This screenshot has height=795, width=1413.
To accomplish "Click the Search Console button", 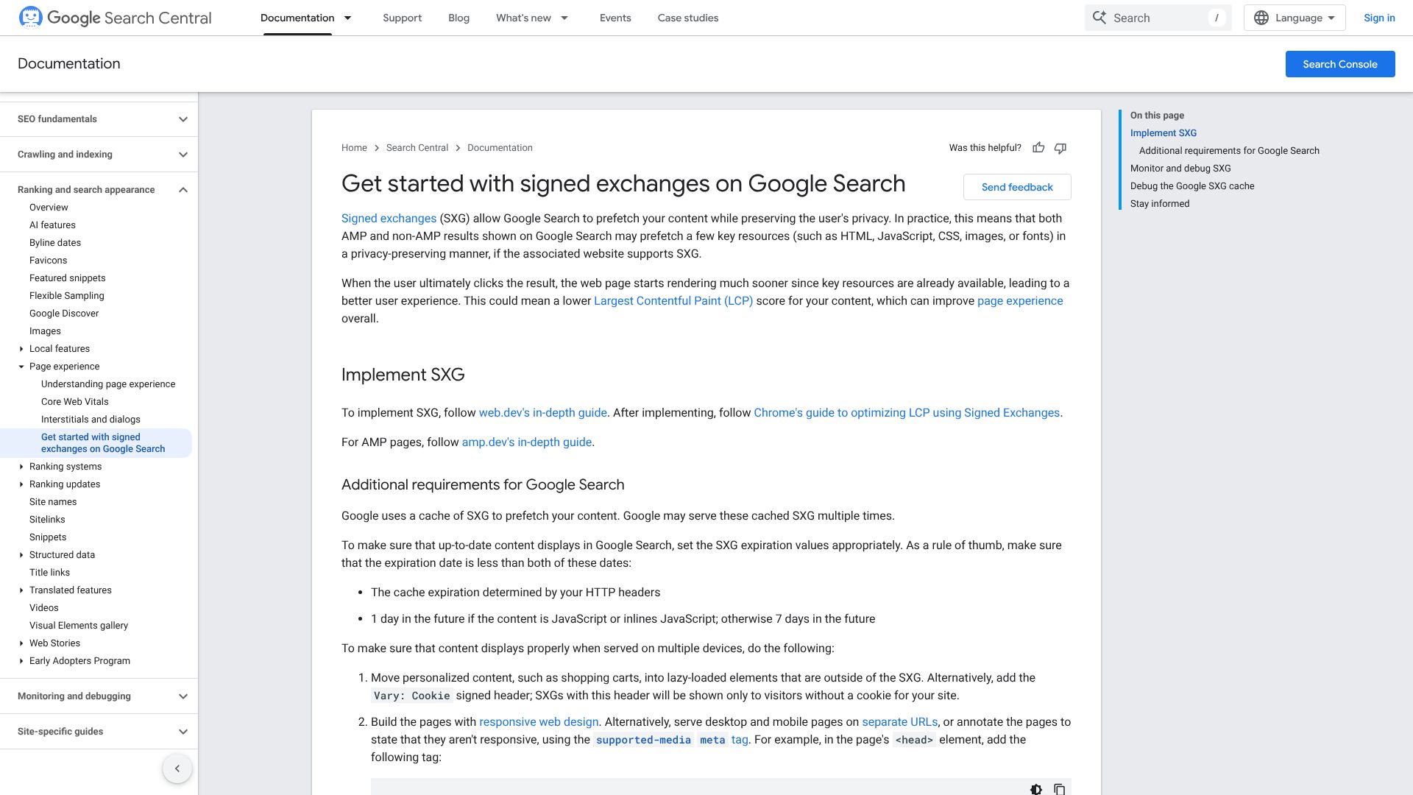I will tap(1340, 64).
